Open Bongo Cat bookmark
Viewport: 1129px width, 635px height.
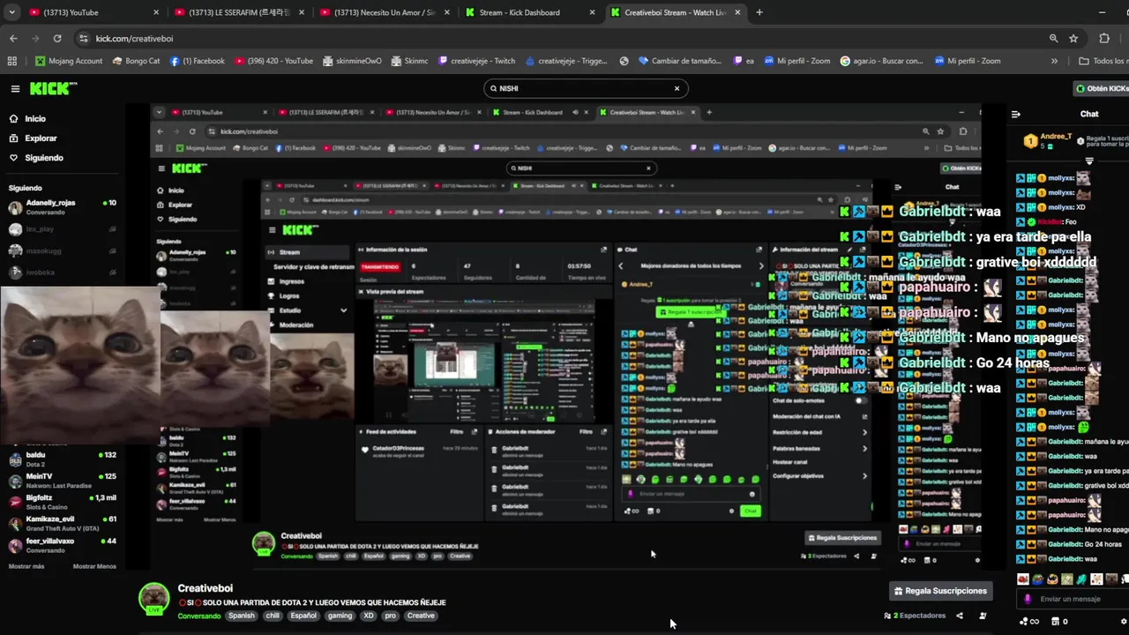(x=136, y=61)
